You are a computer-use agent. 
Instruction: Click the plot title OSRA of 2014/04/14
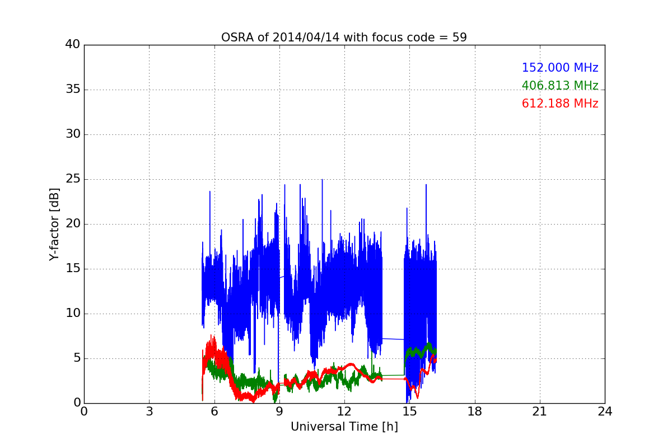point(344,38)
